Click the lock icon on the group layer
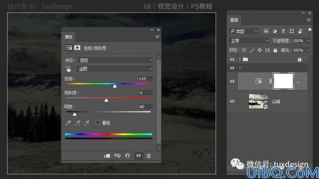 coord(300,60)
